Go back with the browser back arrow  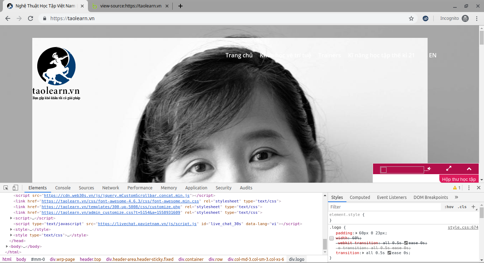tap(8, 18)
